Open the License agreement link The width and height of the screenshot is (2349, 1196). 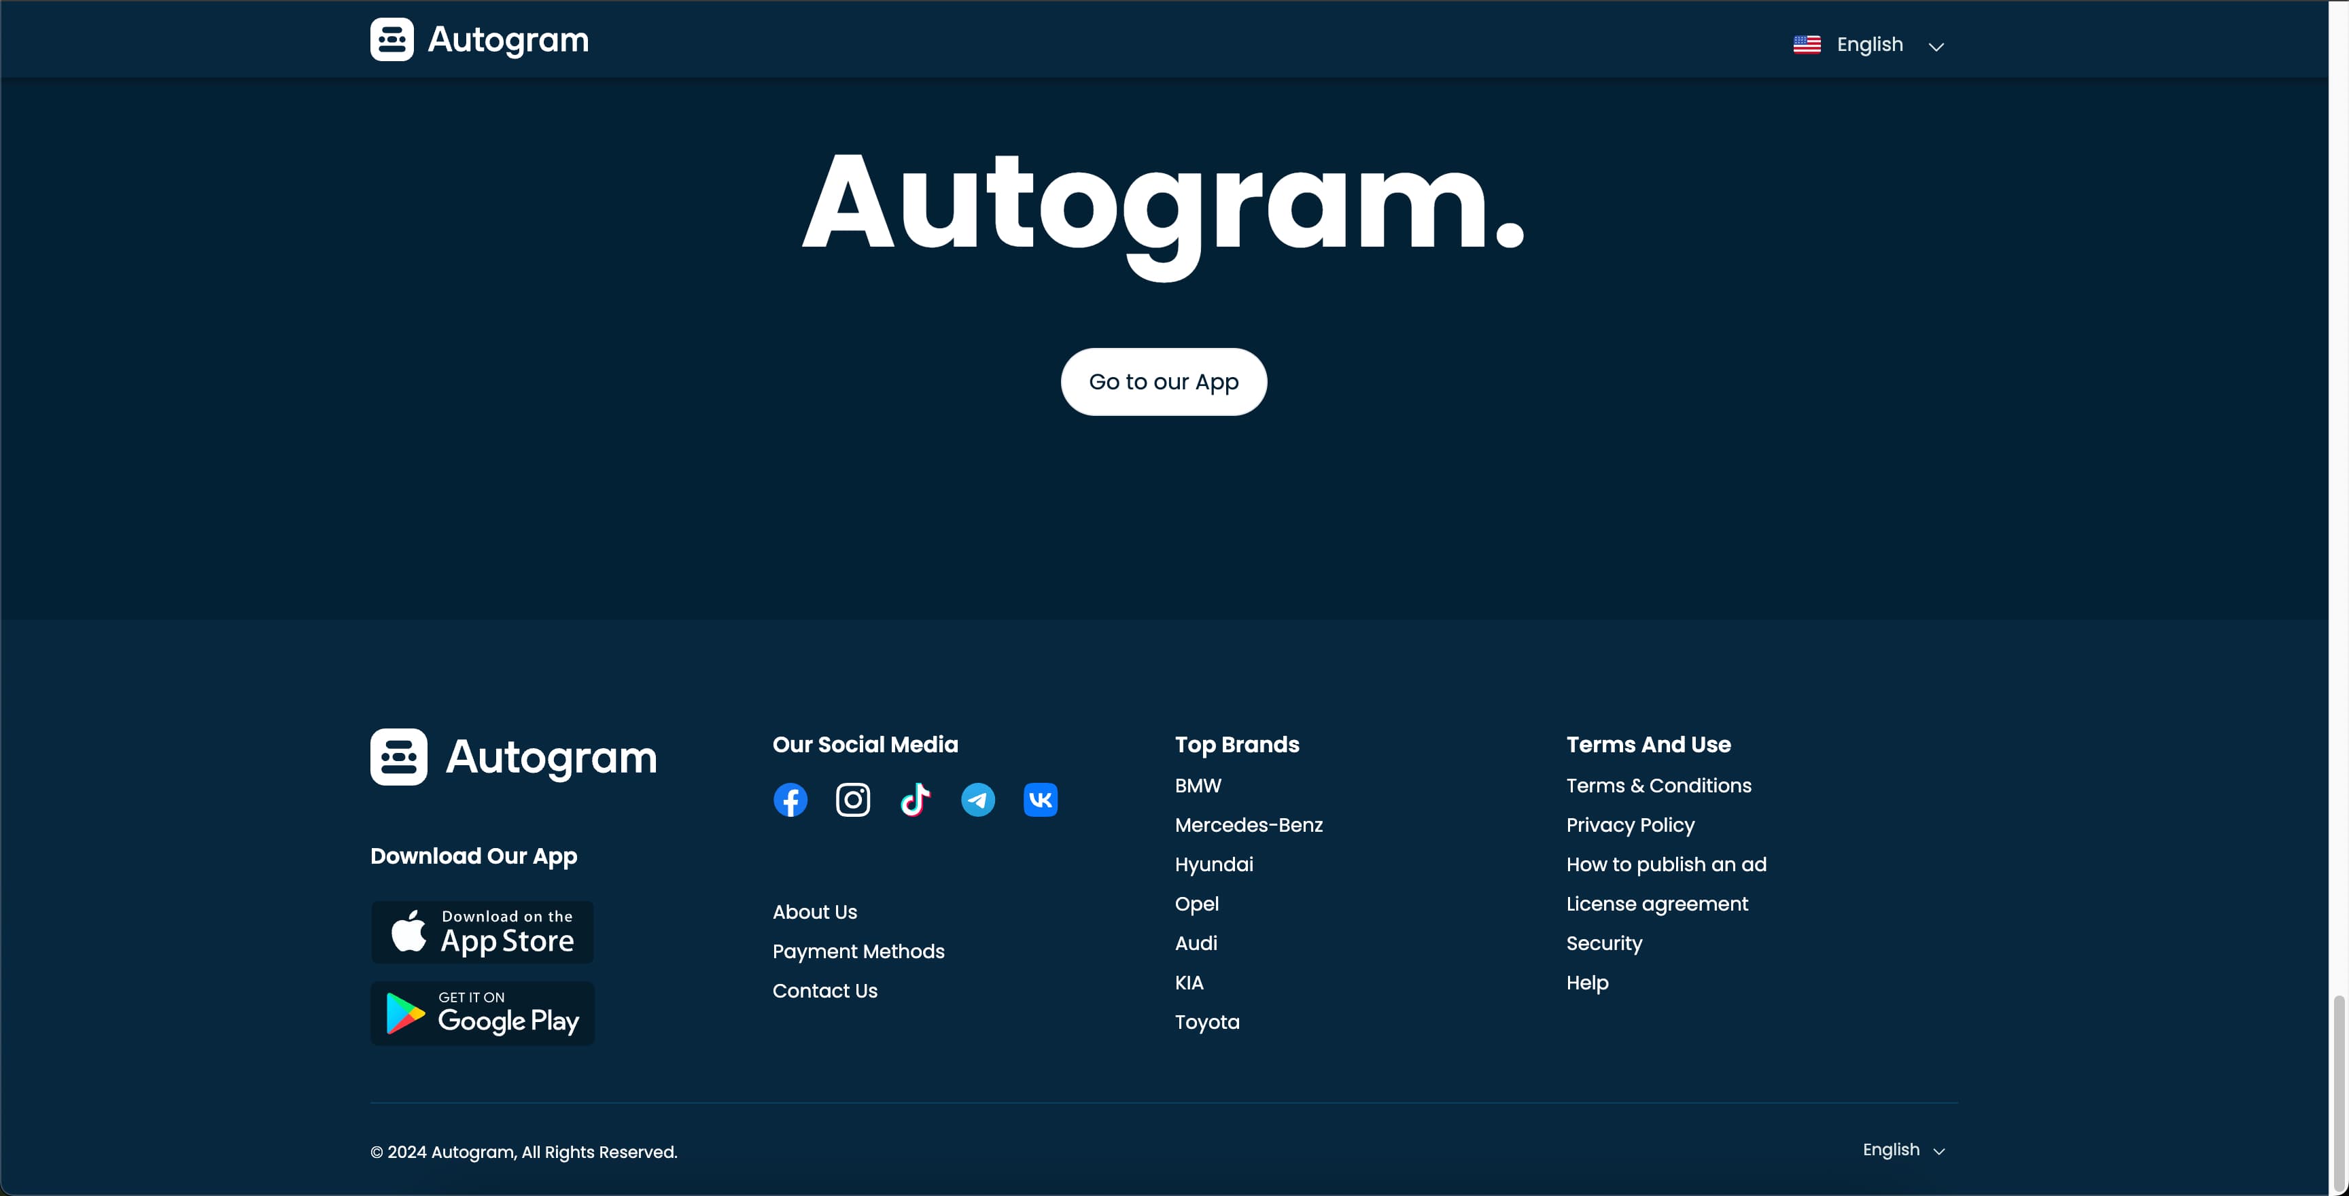click(1657, 903)
